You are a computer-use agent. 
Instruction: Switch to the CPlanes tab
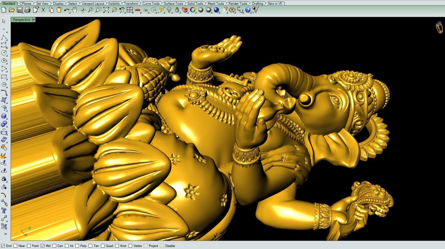pos(26,3)
